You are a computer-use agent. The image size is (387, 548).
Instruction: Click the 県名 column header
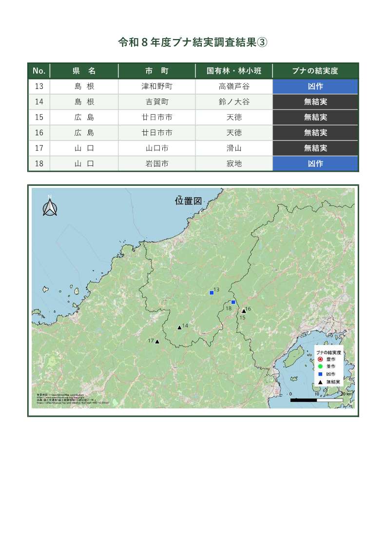pyautogui.click(x=84, y=71)
